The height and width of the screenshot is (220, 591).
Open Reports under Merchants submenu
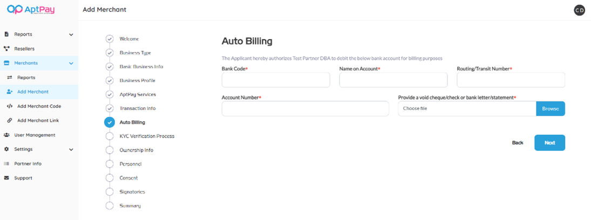(26, 78)
